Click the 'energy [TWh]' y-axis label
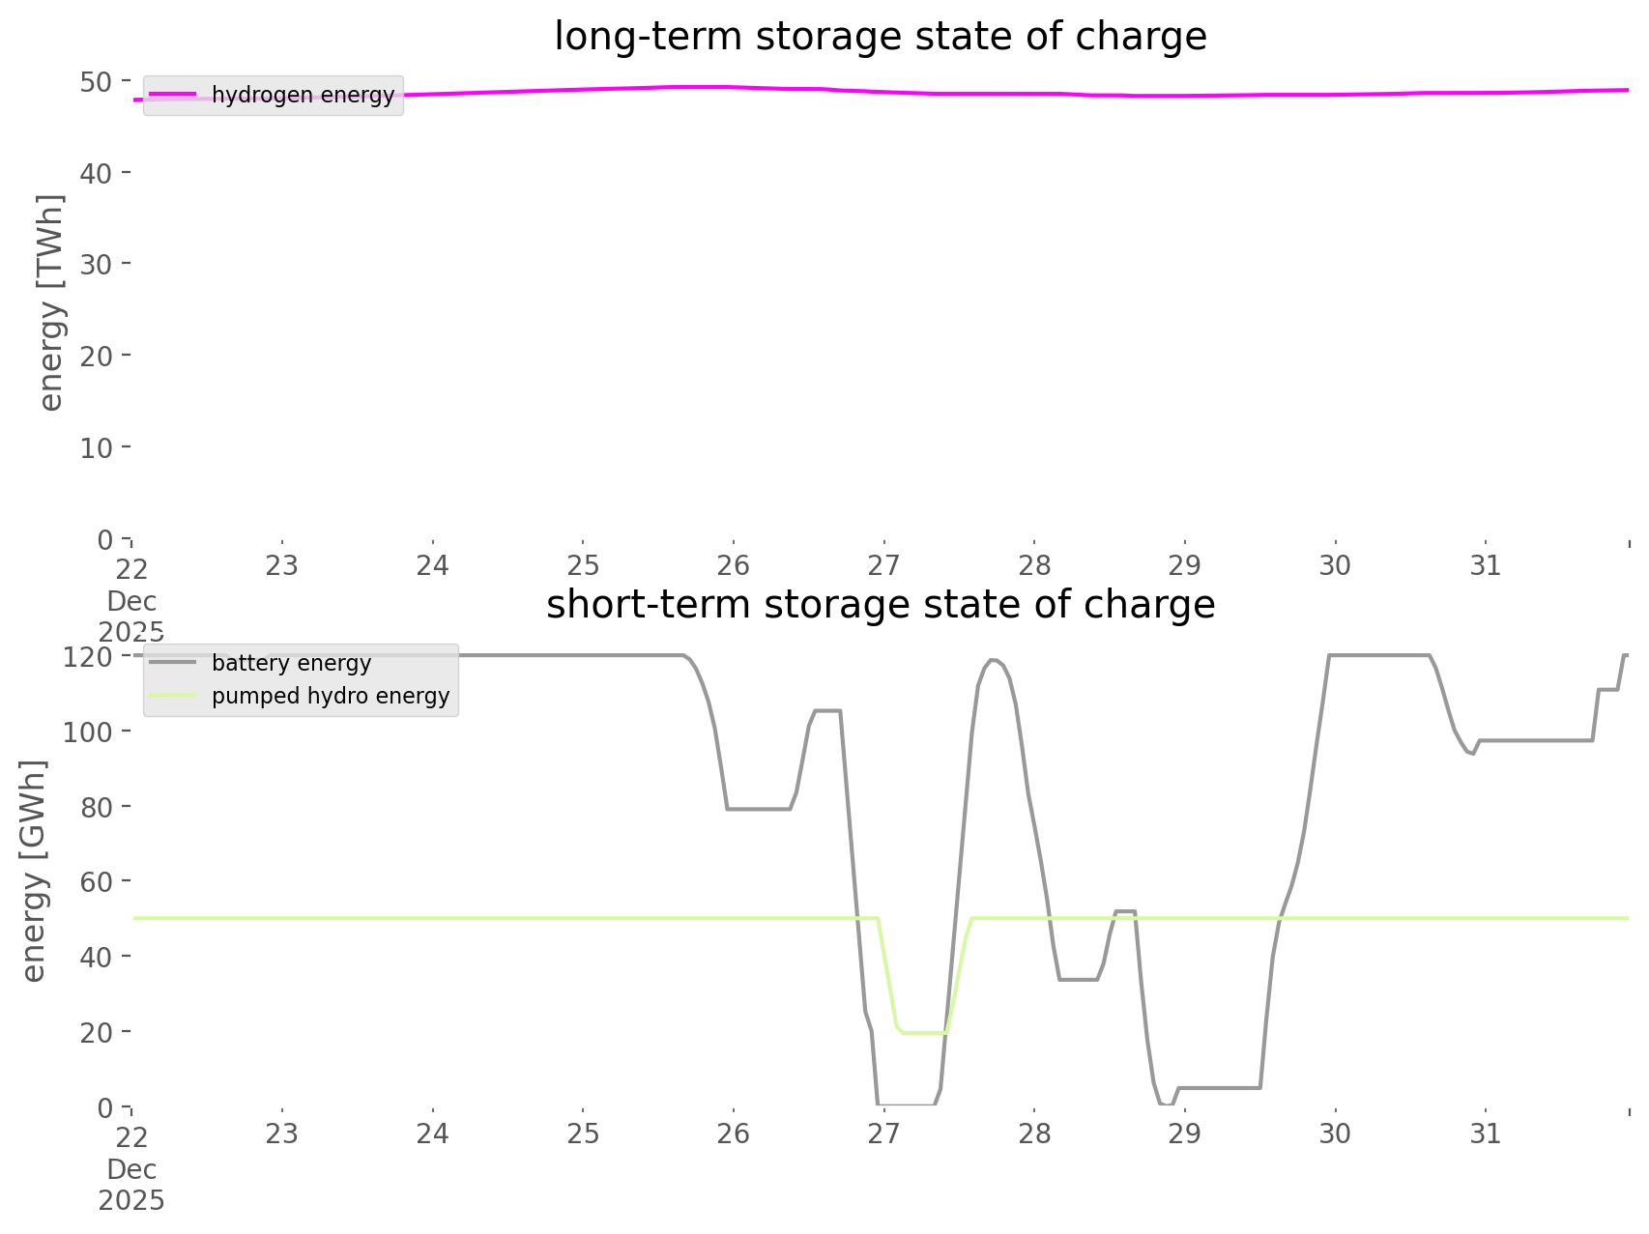Screen dimensions: 1649x1234 coord(50,302)
